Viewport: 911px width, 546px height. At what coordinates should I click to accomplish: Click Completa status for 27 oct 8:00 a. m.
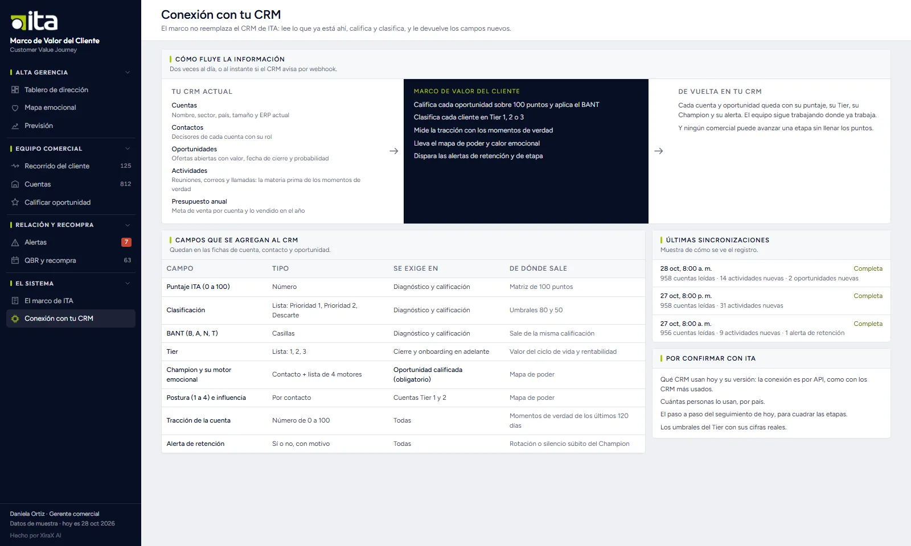(868, 324)
